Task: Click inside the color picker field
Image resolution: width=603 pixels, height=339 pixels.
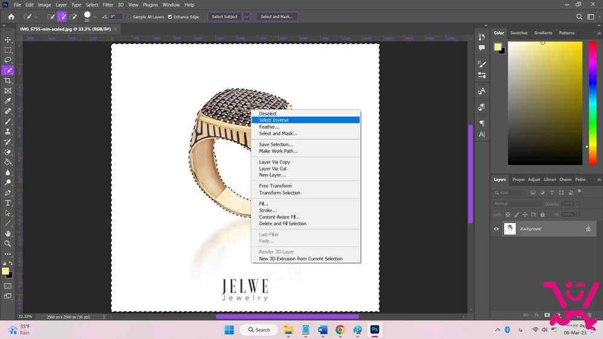Action: (545, 103)
